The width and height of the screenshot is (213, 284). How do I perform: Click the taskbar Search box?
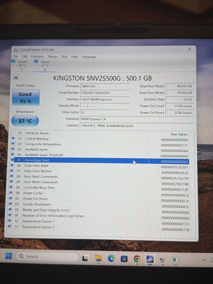click(x=47, y=256)
